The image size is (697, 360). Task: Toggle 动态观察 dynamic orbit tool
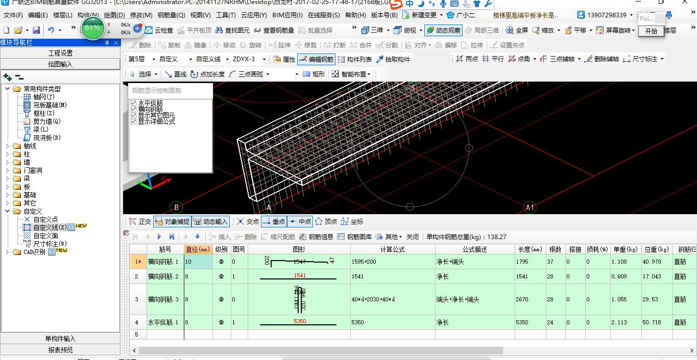coord(443,31)
